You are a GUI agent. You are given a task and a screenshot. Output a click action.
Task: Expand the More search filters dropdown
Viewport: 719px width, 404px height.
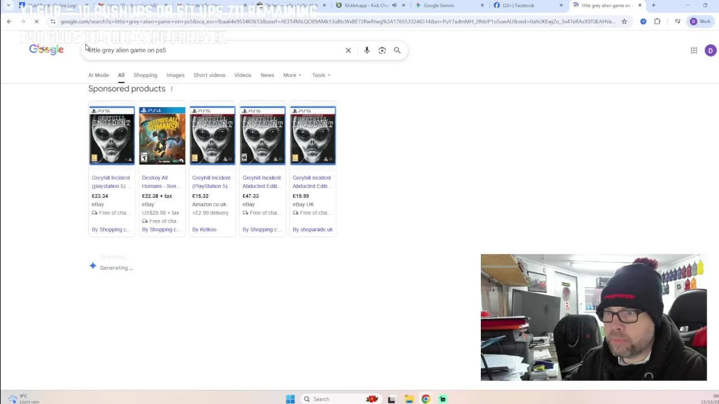coord(292,75)
